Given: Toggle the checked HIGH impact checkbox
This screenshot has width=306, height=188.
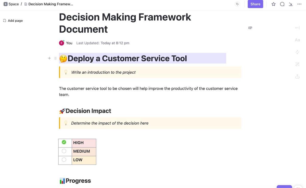Looking at the screenshot, I should [x=64, y=142].
